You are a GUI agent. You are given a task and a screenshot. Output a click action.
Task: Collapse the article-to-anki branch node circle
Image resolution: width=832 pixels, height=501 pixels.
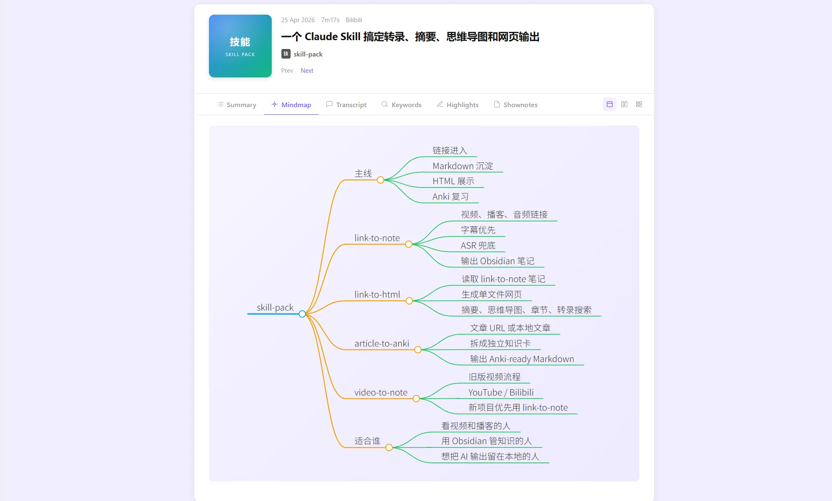(x=418, y=350)
